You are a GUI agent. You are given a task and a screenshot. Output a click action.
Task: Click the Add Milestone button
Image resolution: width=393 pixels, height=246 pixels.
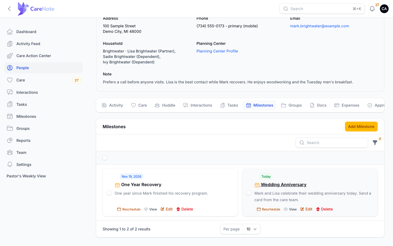361,127
